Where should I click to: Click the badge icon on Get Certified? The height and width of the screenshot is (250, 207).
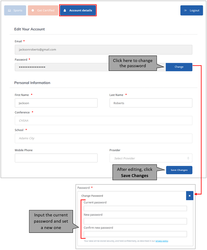[33, 11]
